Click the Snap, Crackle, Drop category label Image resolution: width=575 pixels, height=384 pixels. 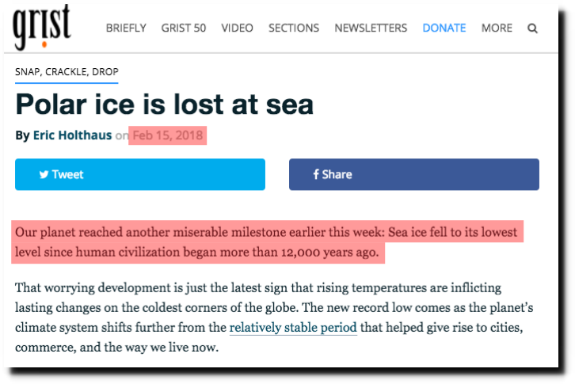pos(67,72)
